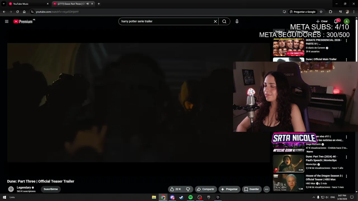
Task: Open Windows Start menu
Action: tap(4, 197)
